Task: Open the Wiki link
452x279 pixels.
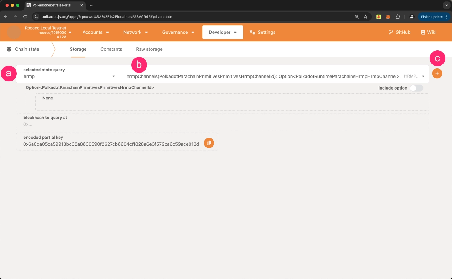Action: tap(428, 32)
